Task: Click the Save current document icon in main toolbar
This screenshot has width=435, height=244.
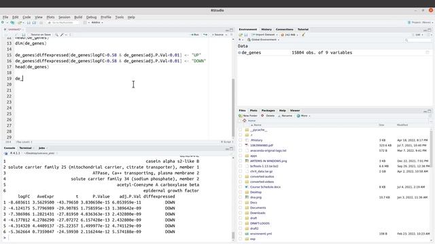Action: [x=29, y=22]
